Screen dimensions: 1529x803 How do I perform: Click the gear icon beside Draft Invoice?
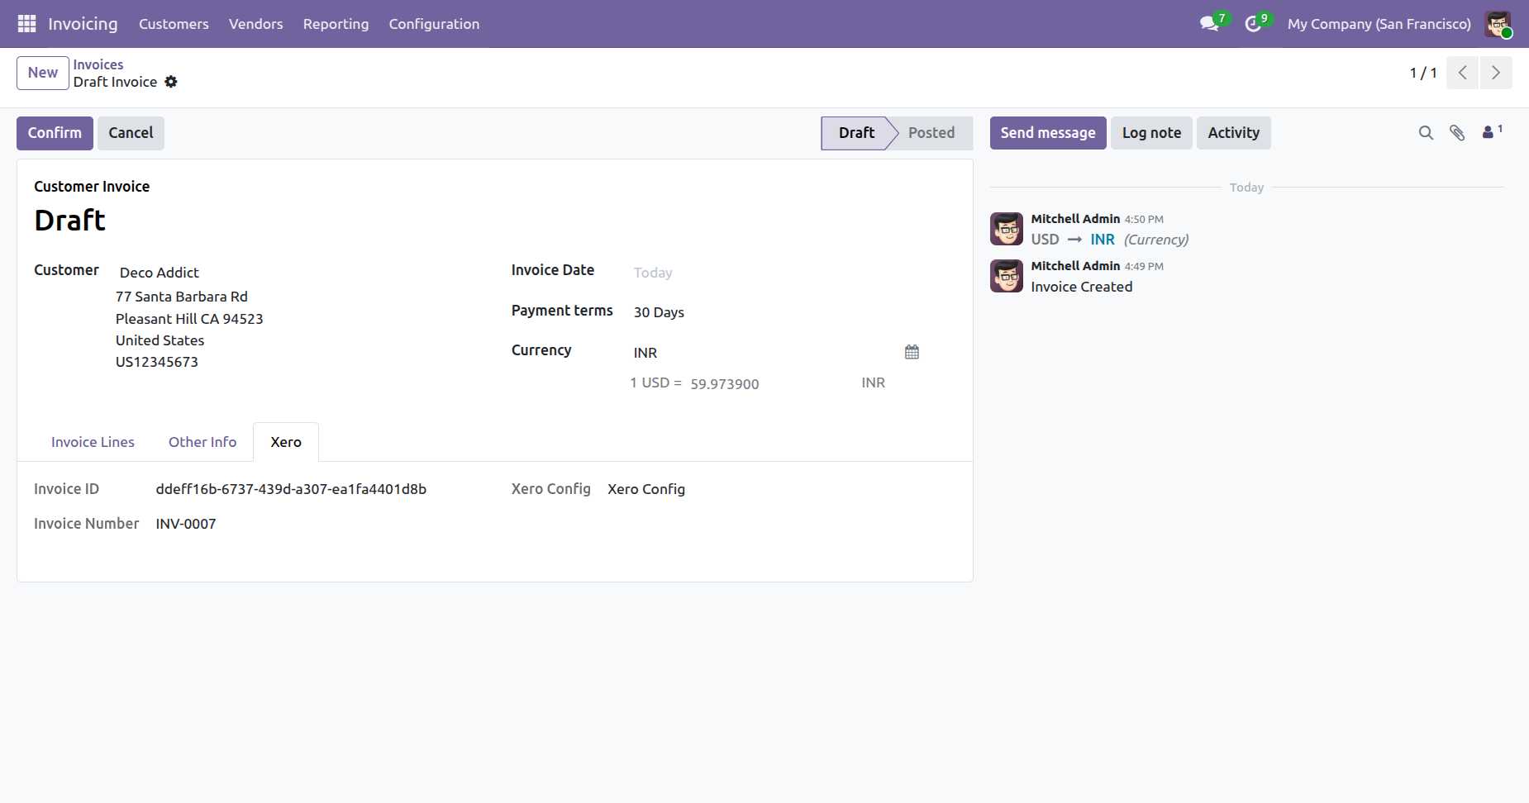click(171, 82)
